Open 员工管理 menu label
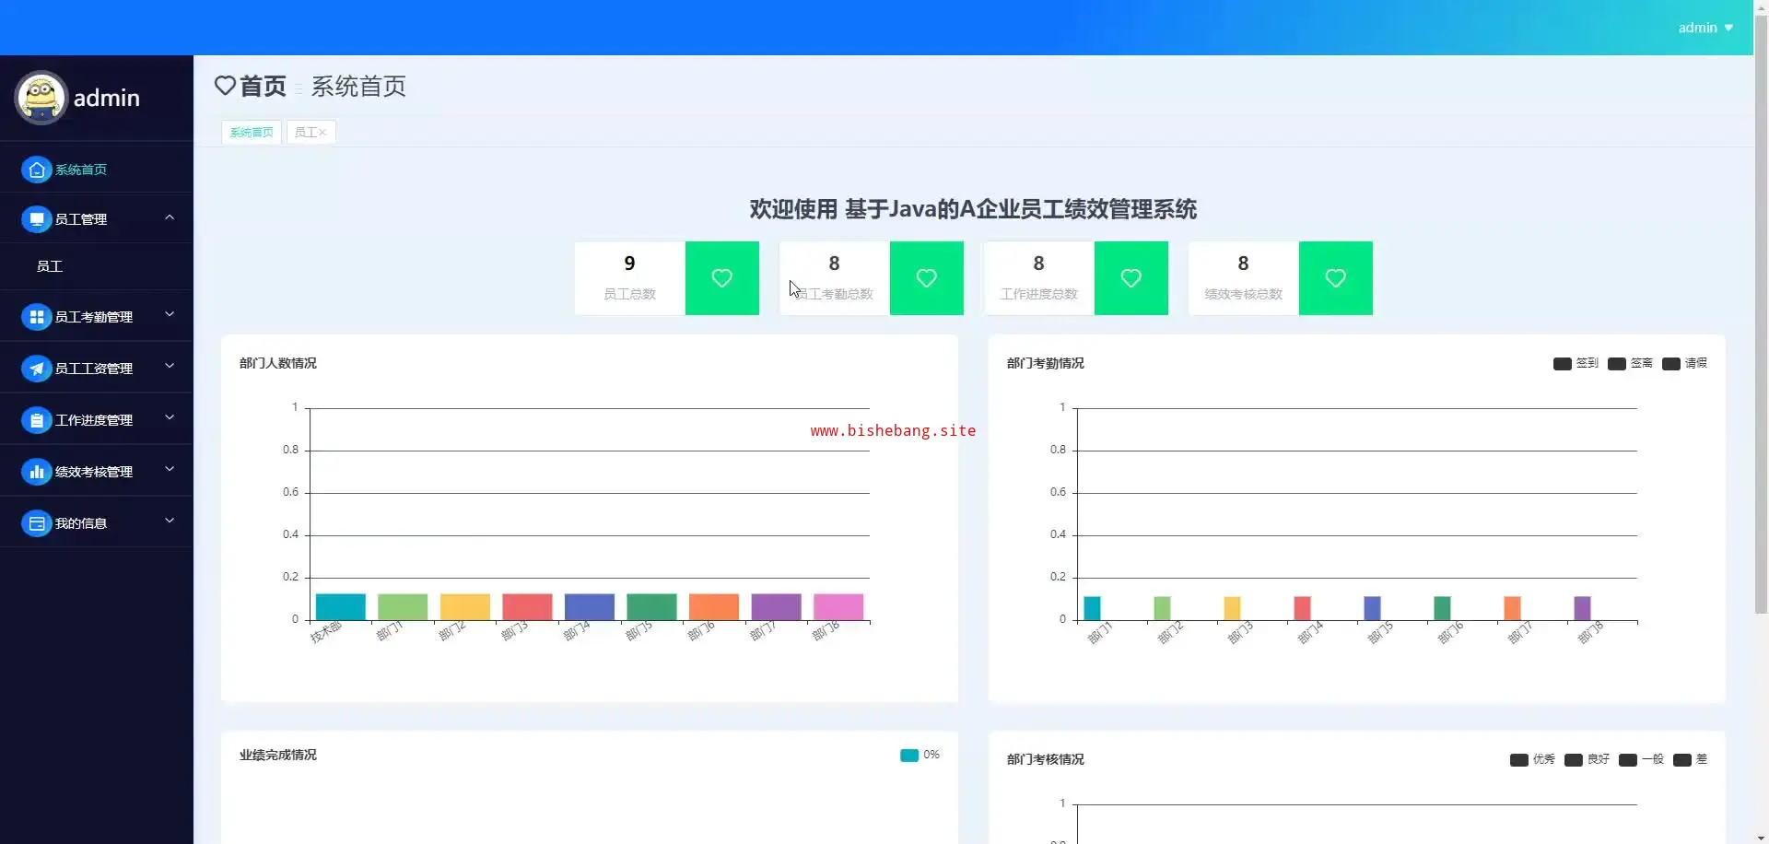This screenshot has width=1769, height=844. click(x=81, y=219)
